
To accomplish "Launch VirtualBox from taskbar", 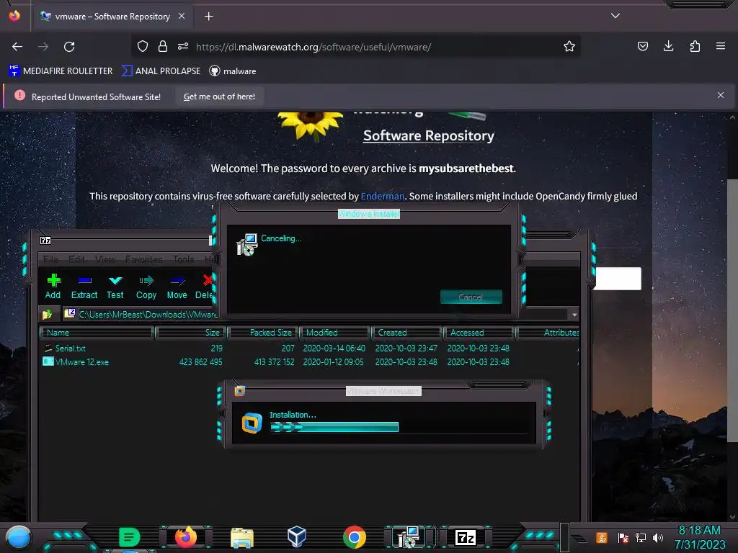I will [x=297, y=537].
